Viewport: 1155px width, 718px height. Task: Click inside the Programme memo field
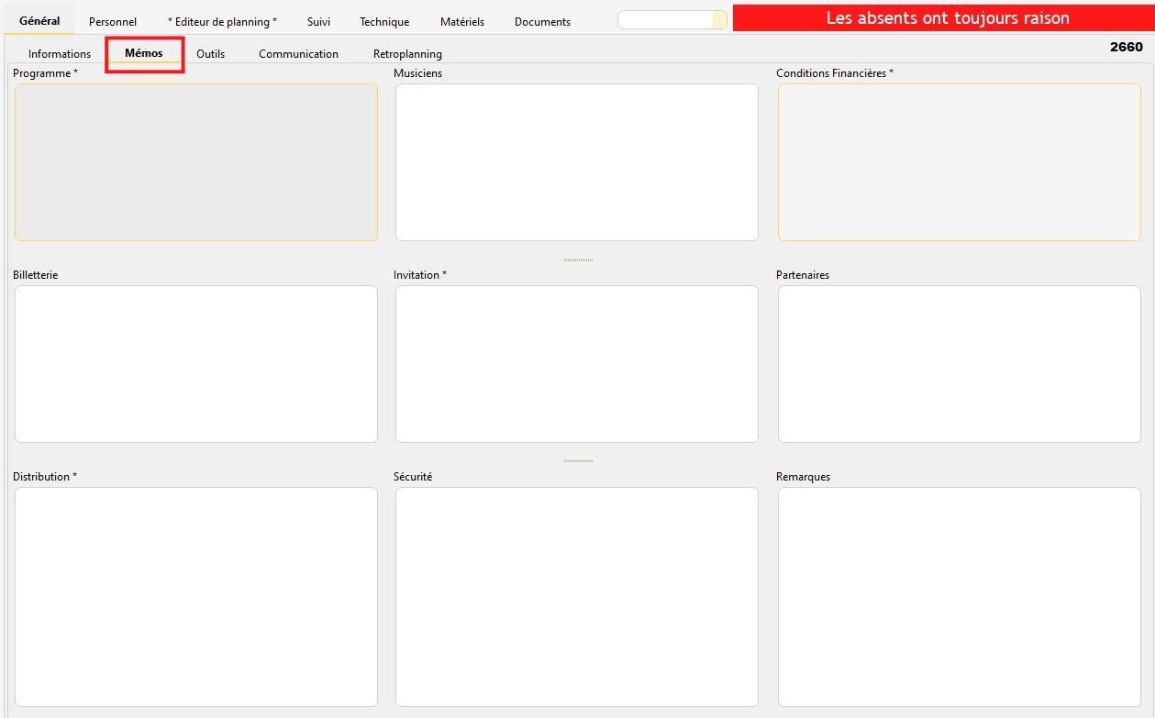[x=196, y=162]
